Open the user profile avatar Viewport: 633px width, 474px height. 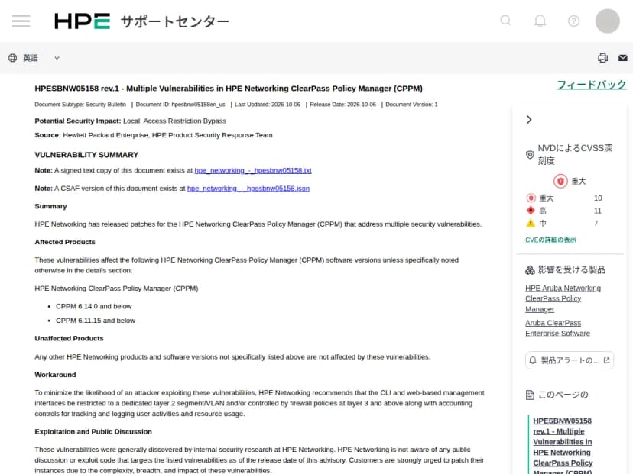pyautogui.click(x=607, y=21)
